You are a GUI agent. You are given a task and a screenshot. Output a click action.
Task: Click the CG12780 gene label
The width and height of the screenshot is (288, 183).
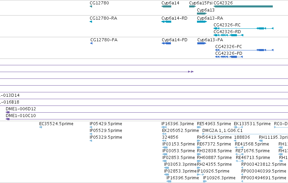pos(99,3)
